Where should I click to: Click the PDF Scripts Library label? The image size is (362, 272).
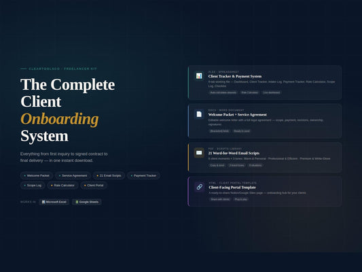pos(225,149)
